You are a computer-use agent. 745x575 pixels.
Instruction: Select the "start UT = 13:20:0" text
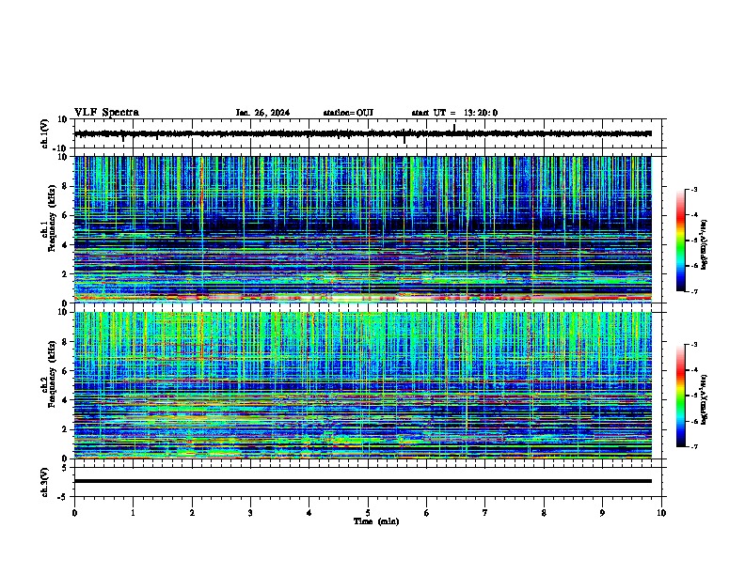click(454, 113)
